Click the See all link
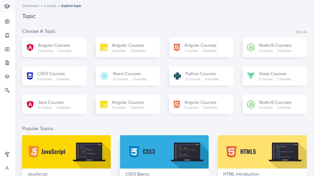This screenshot has height=176, width=314. tap(301, 32)
